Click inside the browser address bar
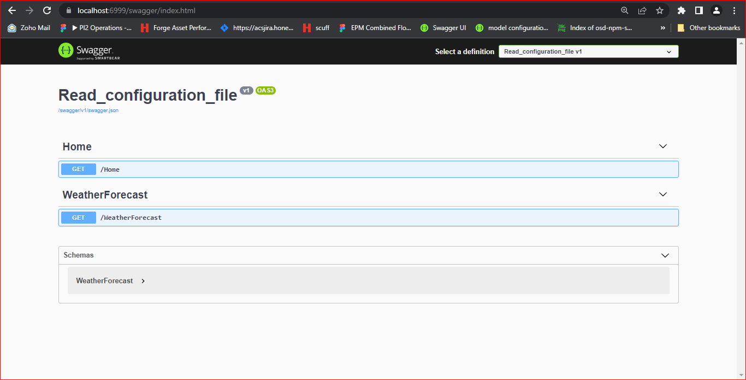This screenshot has height=380, width=746. [x=218, y=10]
